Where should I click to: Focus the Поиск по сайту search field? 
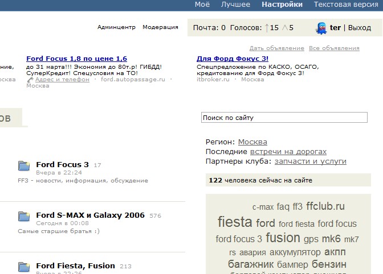tap(284, 118)
